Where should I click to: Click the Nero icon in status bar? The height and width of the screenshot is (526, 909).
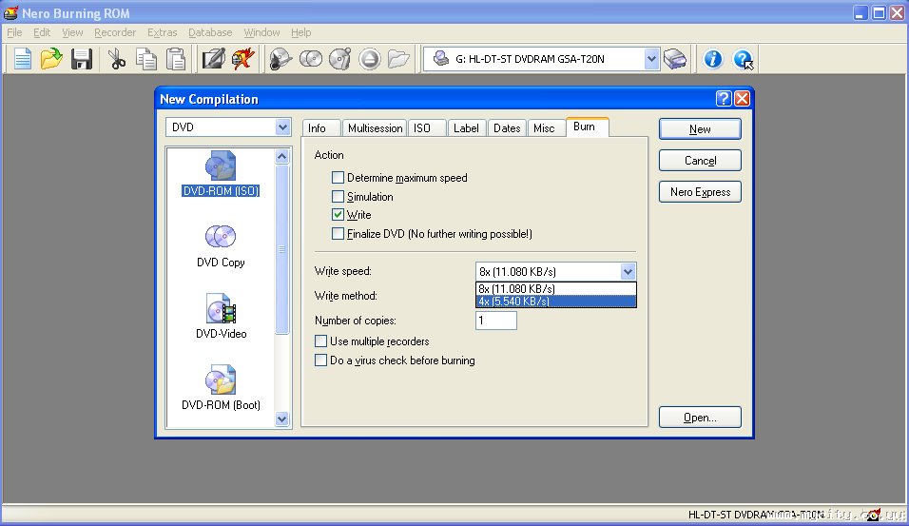pos(873,515)
